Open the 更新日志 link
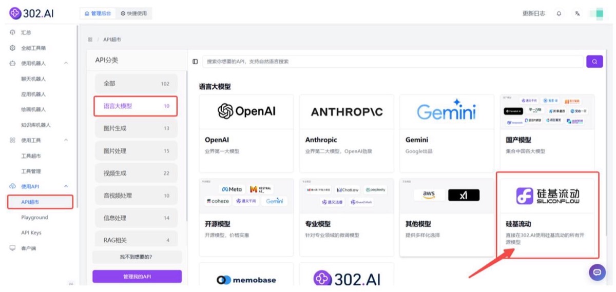The image size is (616, 292). pyautogui.click(x=534, y=13)
